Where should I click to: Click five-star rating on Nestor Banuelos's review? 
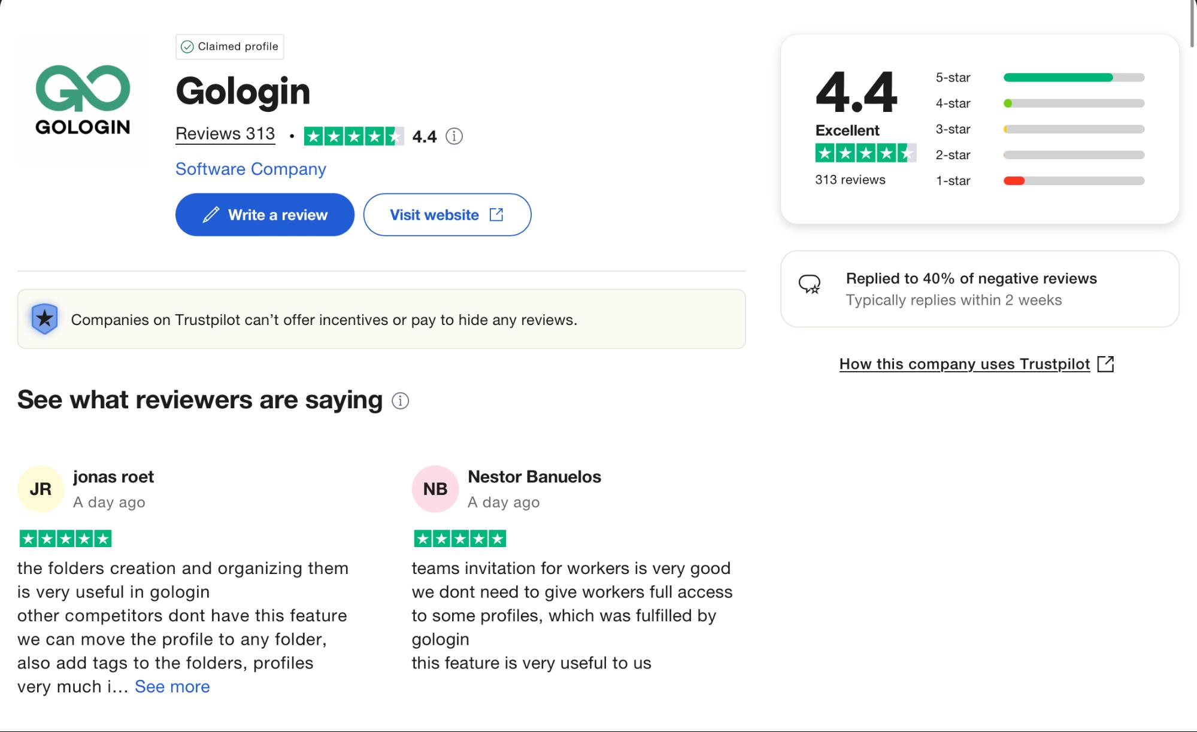point(460,539)
